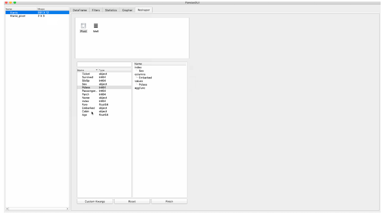The width and height of the screenshot is (383, 215).
Task: Sort columns by Name header arrow
Action: pyautogui.click(x=96, y=70)
